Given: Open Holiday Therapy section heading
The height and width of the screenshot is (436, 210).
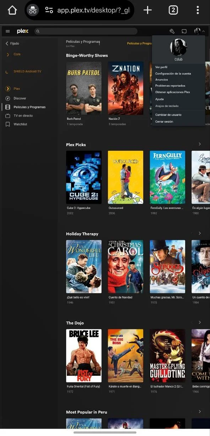Looking at the screenshot, I should (x=82, y=234).
